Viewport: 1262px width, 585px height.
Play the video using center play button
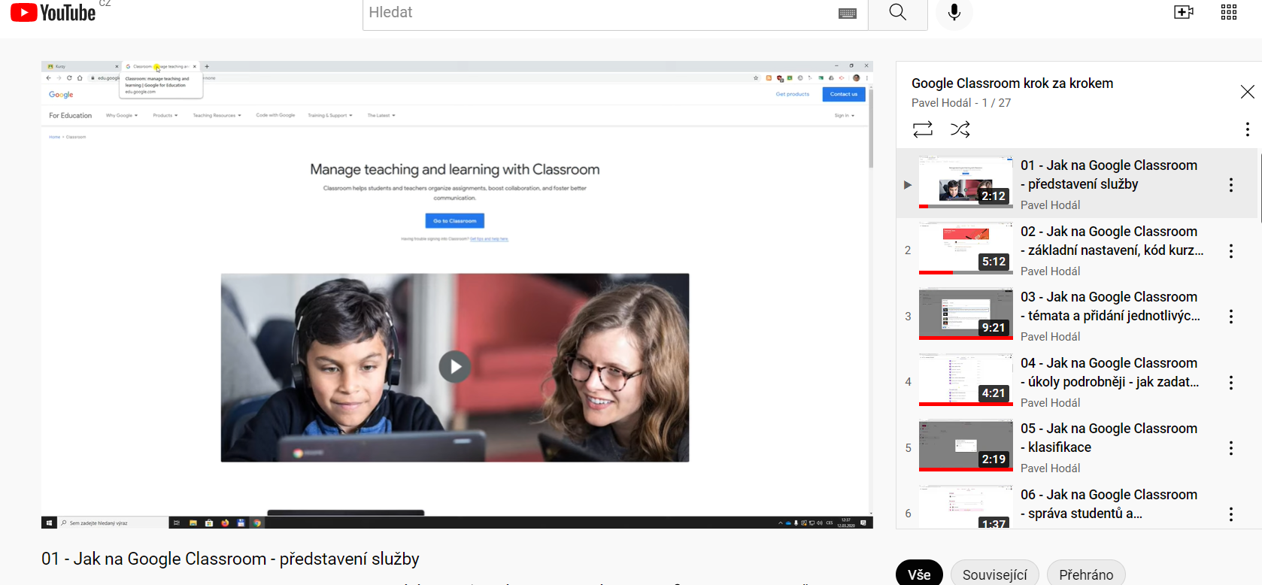pos(454,367)
